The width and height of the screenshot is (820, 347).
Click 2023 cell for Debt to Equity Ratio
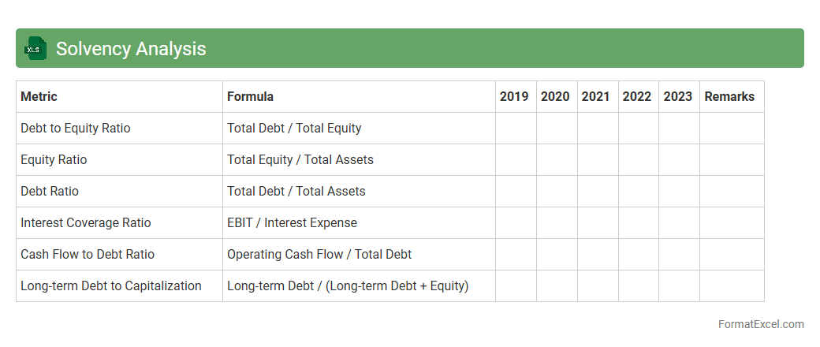click(x=679, y=129)
